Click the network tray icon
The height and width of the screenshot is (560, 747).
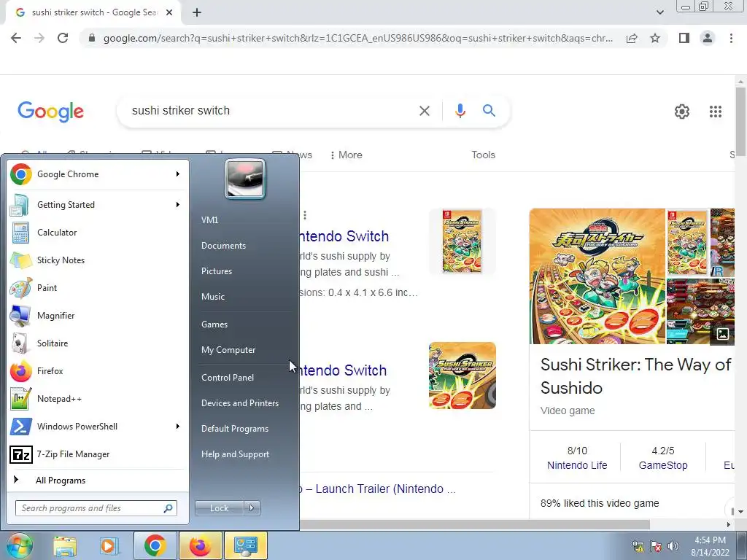pos(638,546)
